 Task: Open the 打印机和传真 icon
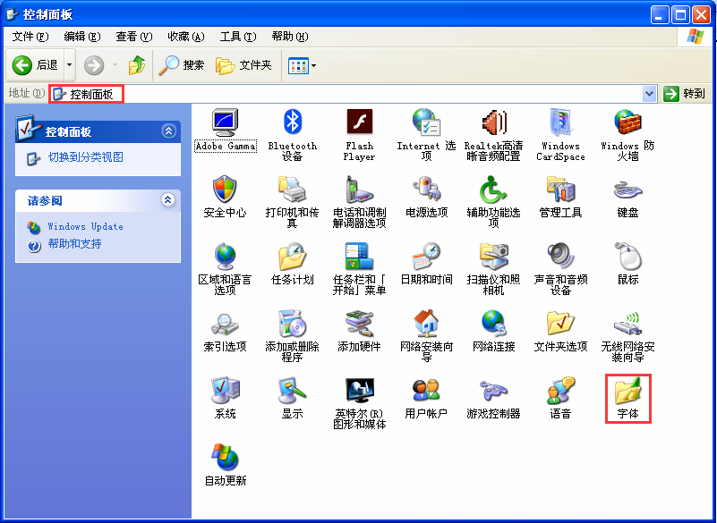[292, 190]
